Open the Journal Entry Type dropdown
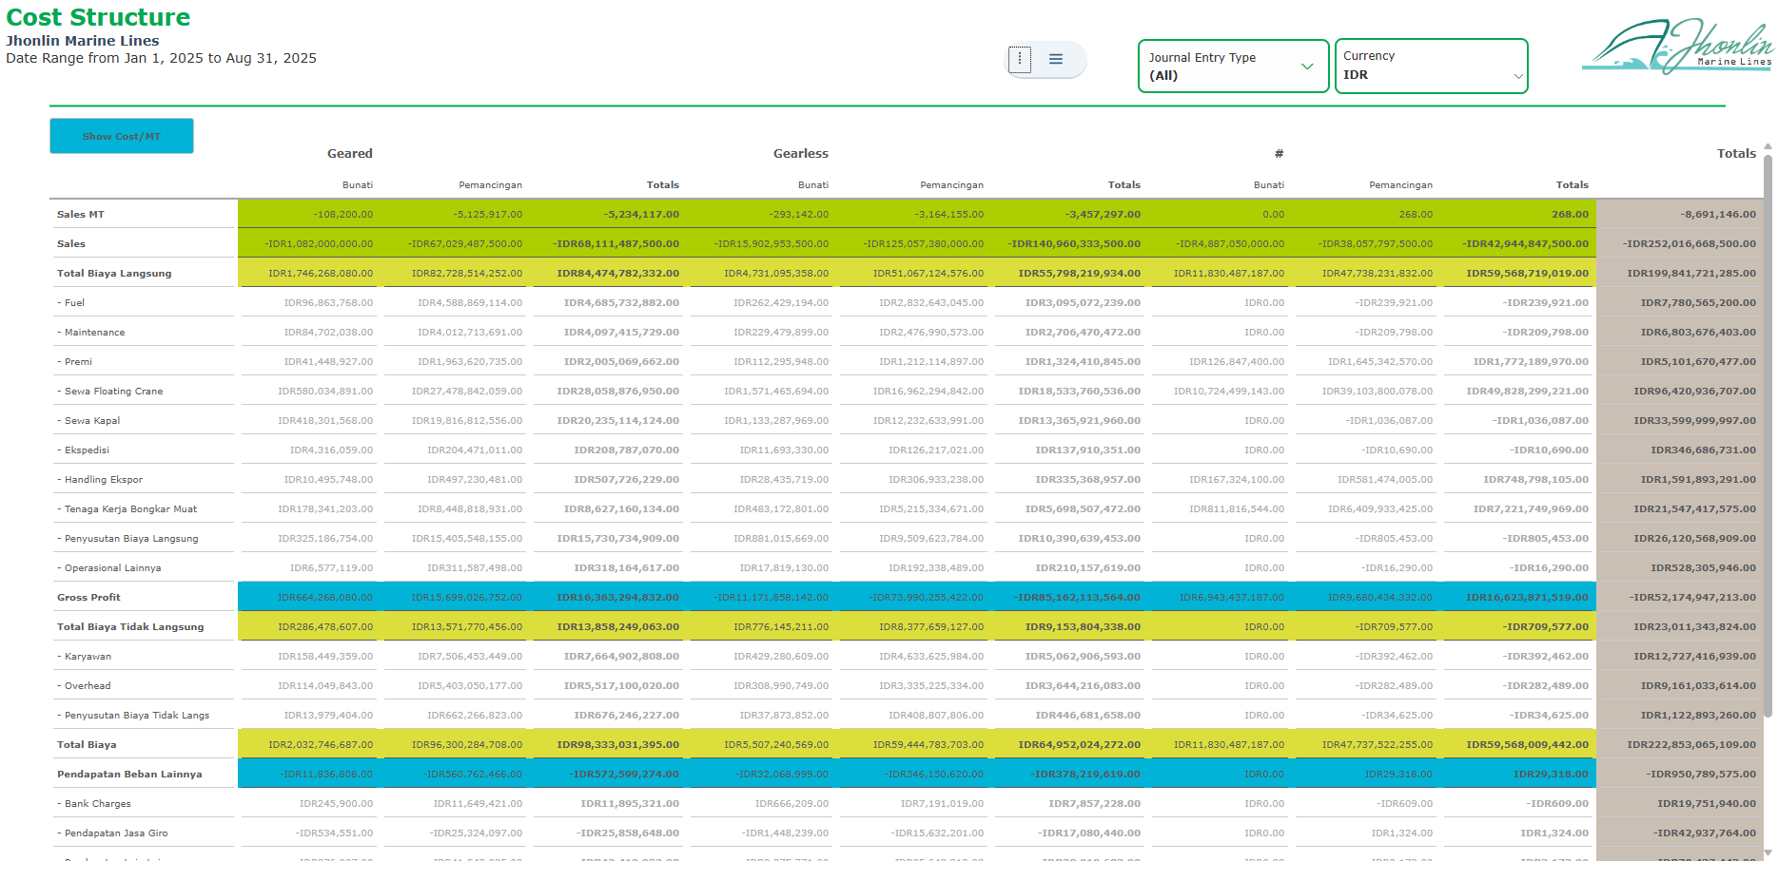The width and height of the screenshot is (1778, 881). pyautogui.click(x=1233, y=67)
